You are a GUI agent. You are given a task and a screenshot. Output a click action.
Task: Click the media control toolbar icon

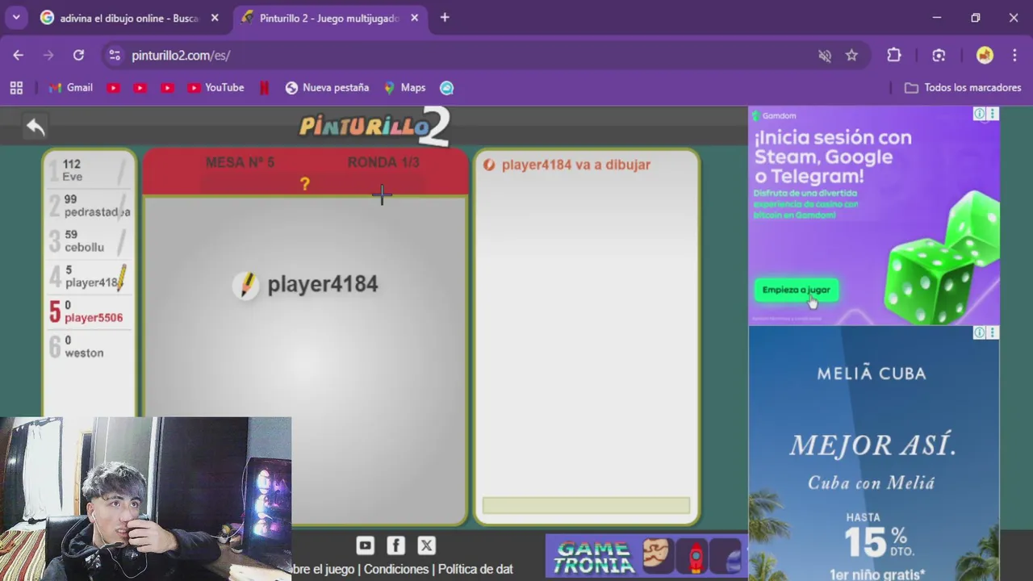(x=939, y=55)
